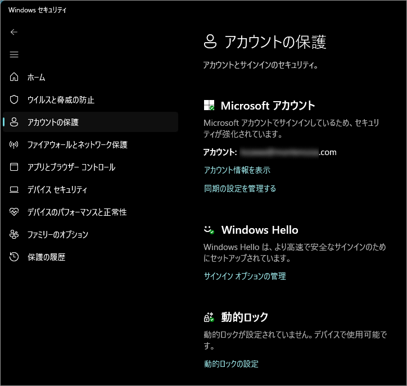Open ファミリーのオプション page
407x386 pixels.
(57, 235)
